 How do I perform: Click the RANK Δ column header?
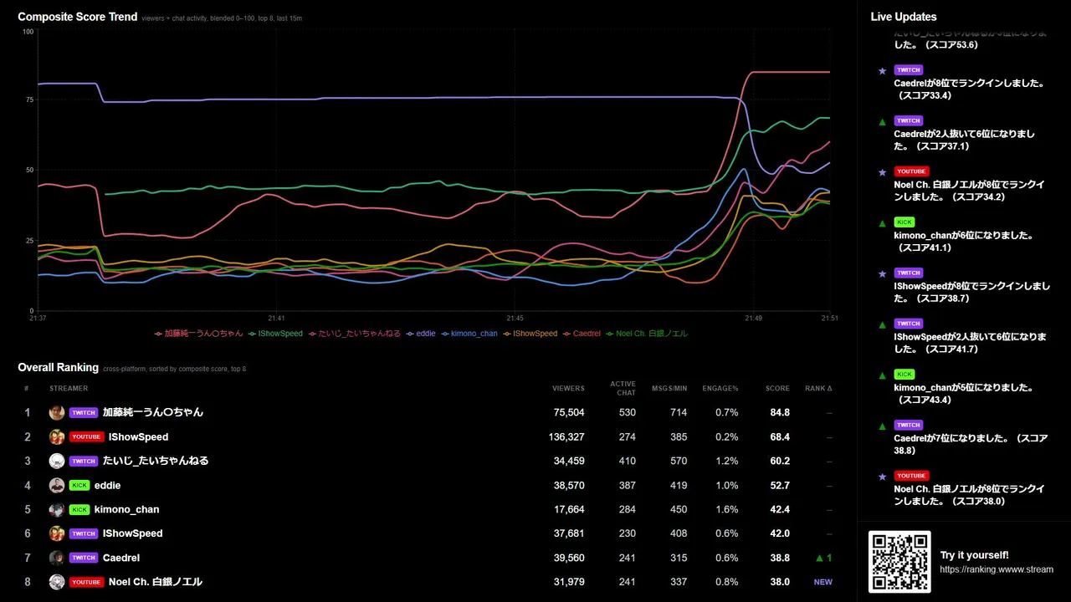pos(818,389)
